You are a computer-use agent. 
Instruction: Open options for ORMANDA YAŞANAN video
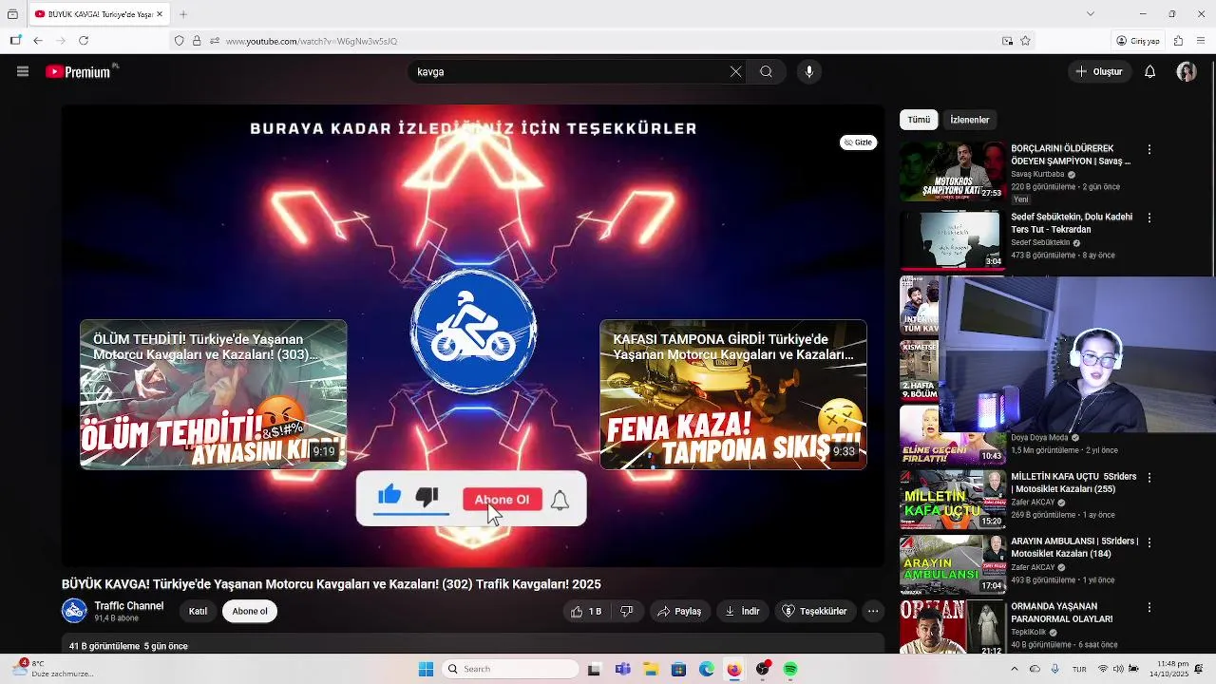[1149, 607]
